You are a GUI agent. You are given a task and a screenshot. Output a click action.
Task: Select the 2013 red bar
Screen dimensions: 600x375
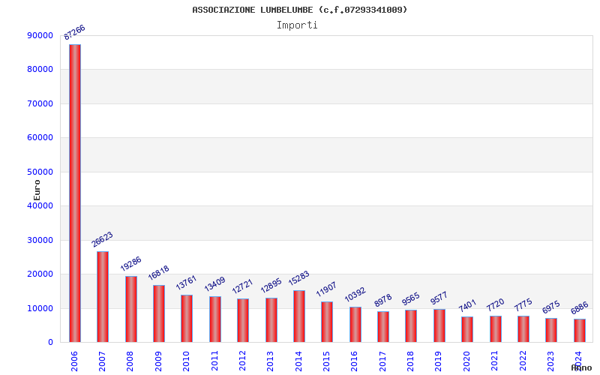coord(271,320)
